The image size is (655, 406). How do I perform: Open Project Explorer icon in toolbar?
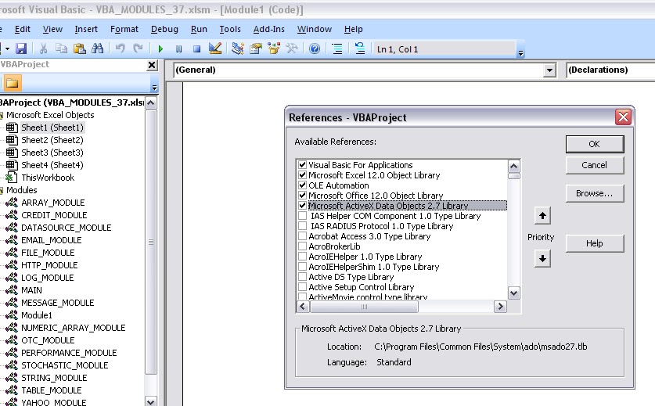[x=238, y=49]
